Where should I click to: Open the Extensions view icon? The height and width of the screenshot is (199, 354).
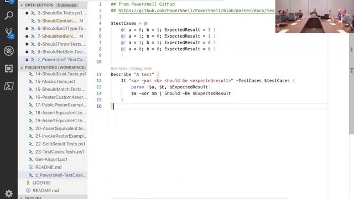pos(9,69)
